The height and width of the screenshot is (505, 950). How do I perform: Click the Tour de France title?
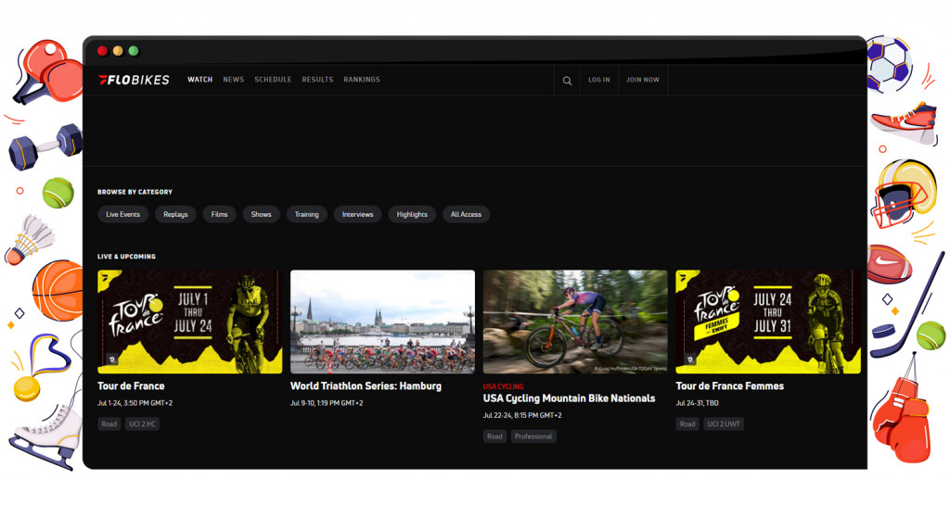click(x=131, y=385)
